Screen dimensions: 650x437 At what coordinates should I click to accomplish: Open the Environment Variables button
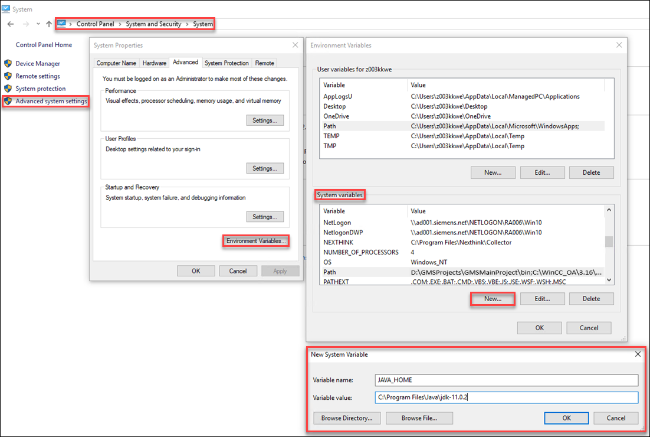pos(256,241)
